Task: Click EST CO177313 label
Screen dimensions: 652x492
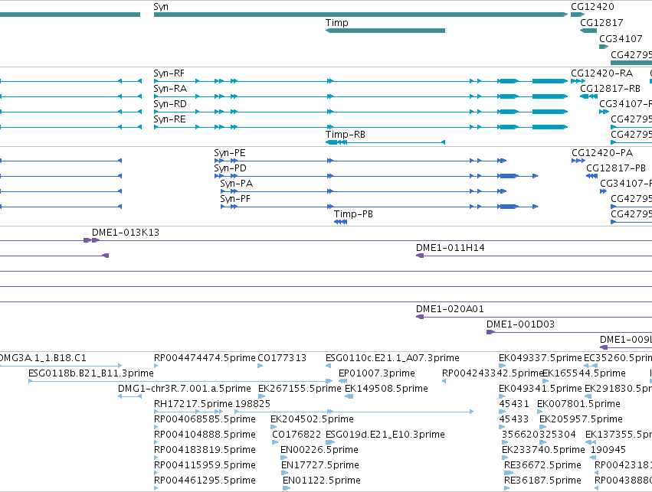Action: [282, 358]
